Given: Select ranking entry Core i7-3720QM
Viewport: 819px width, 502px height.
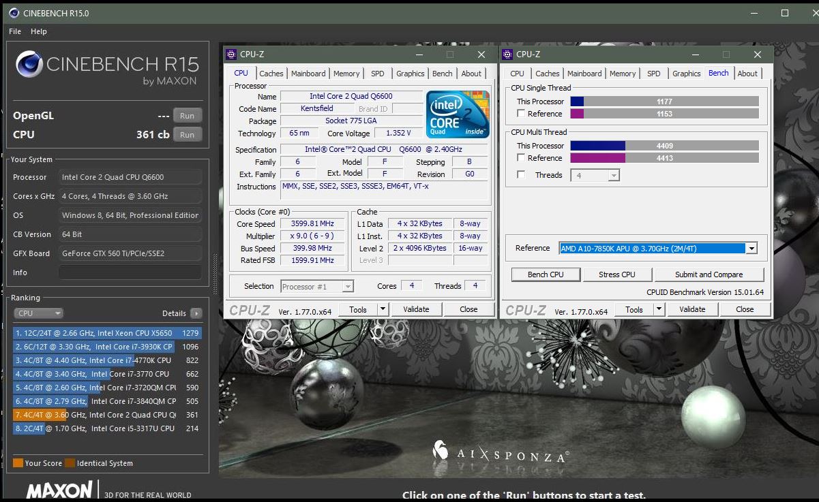Looking at the screenshot, I should 107,388.
